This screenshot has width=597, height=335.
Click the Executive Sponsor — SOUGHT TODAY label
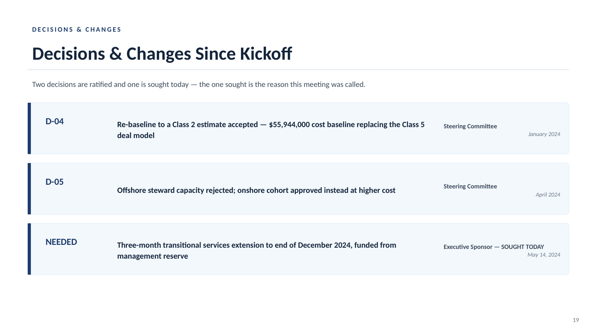(494, 247)
